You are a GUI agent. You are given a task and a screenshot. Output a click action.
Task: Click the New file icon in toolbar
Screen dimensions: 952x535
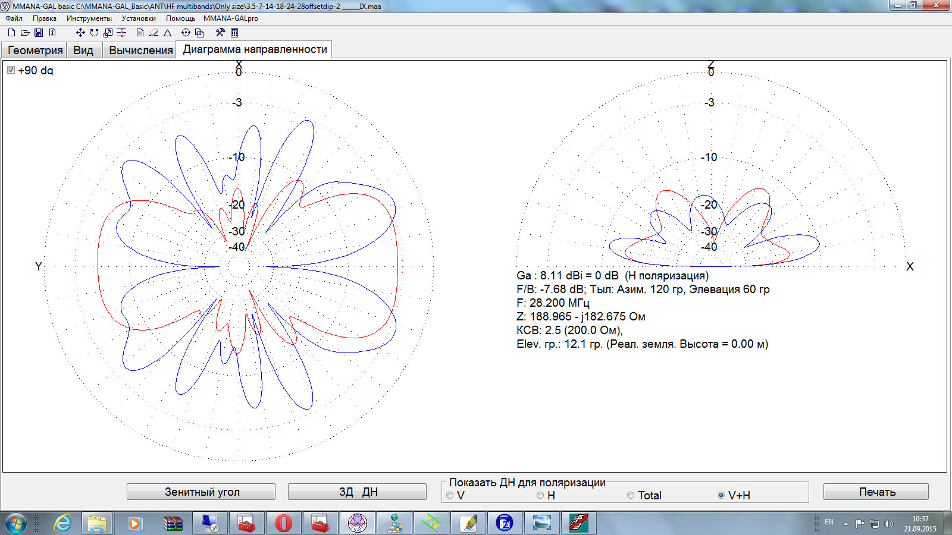click(11, 33)
